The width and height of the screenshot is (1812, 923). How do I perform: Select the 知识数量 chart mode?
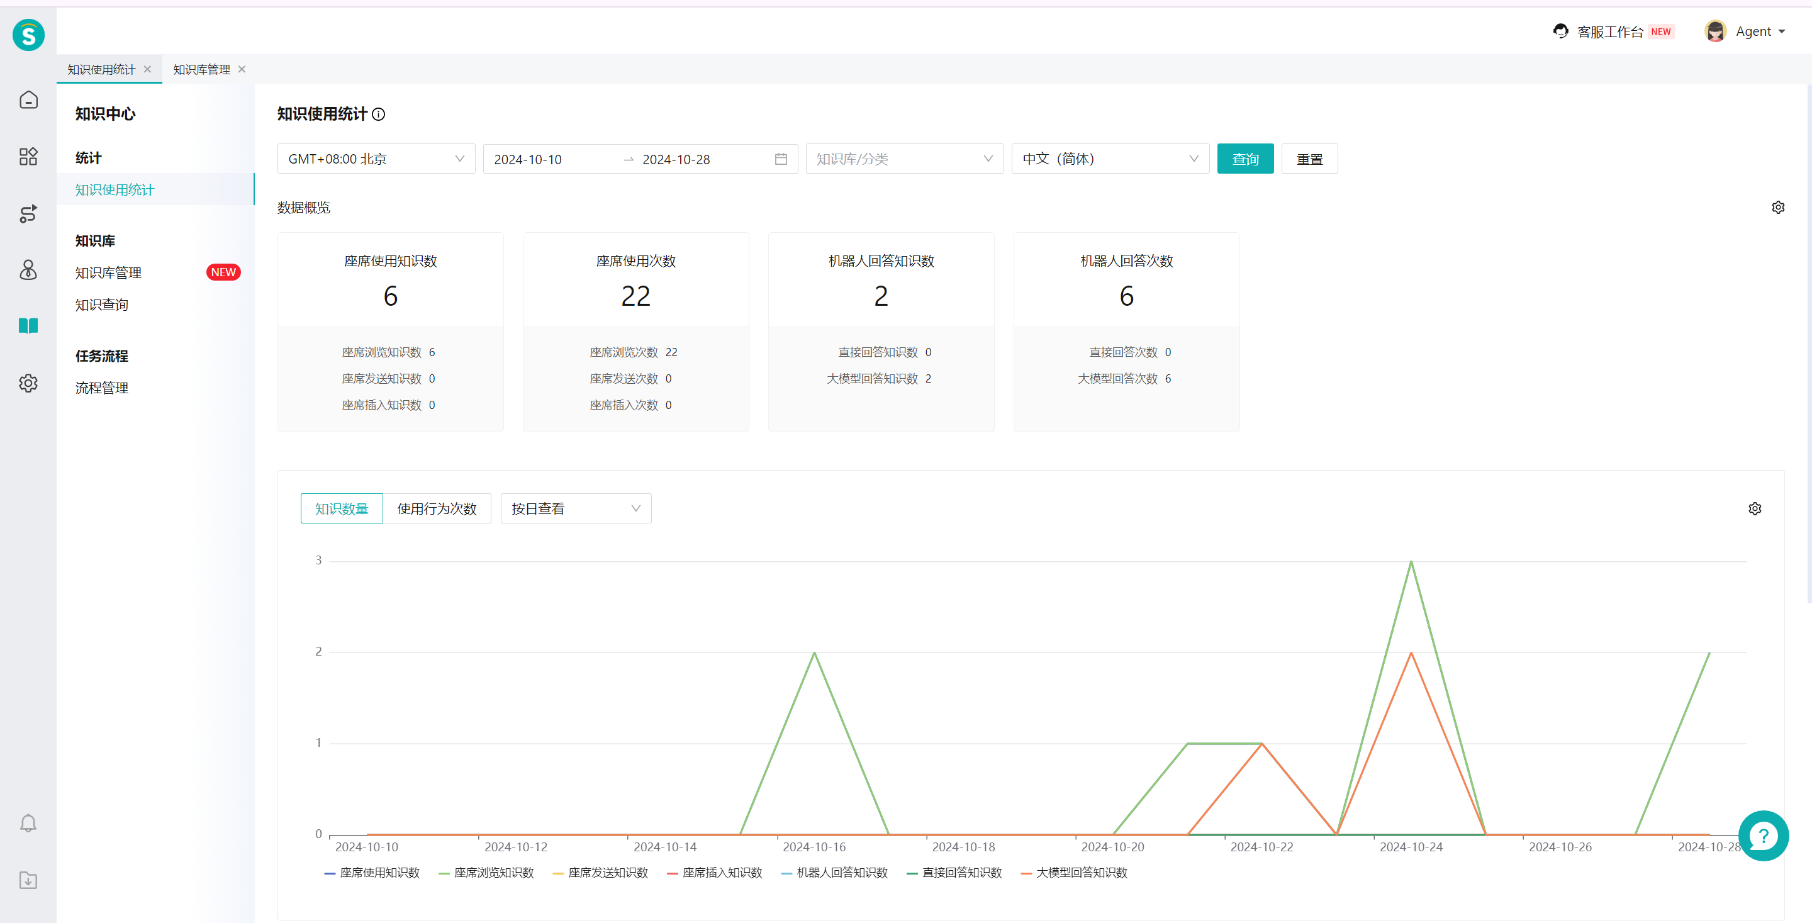click(x=342, y=508)
